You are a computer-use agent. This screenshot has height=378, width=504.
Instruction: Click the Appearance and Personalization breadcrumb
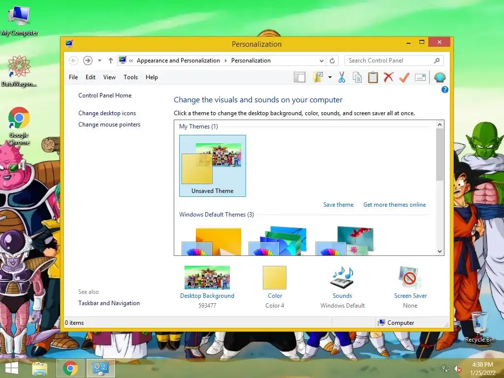(x=178, y=61)
